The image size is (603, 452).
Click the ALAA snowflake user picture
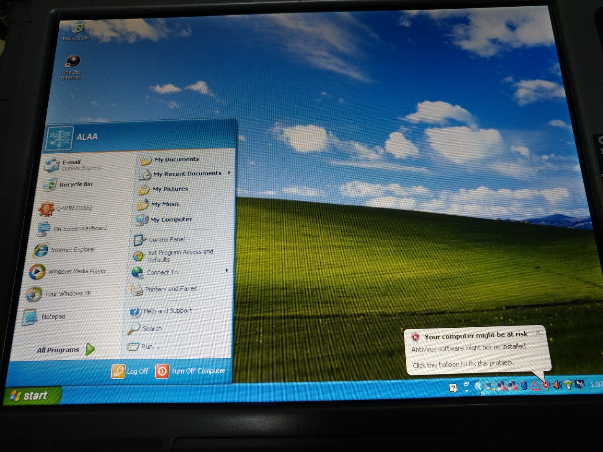click(59, 138)
